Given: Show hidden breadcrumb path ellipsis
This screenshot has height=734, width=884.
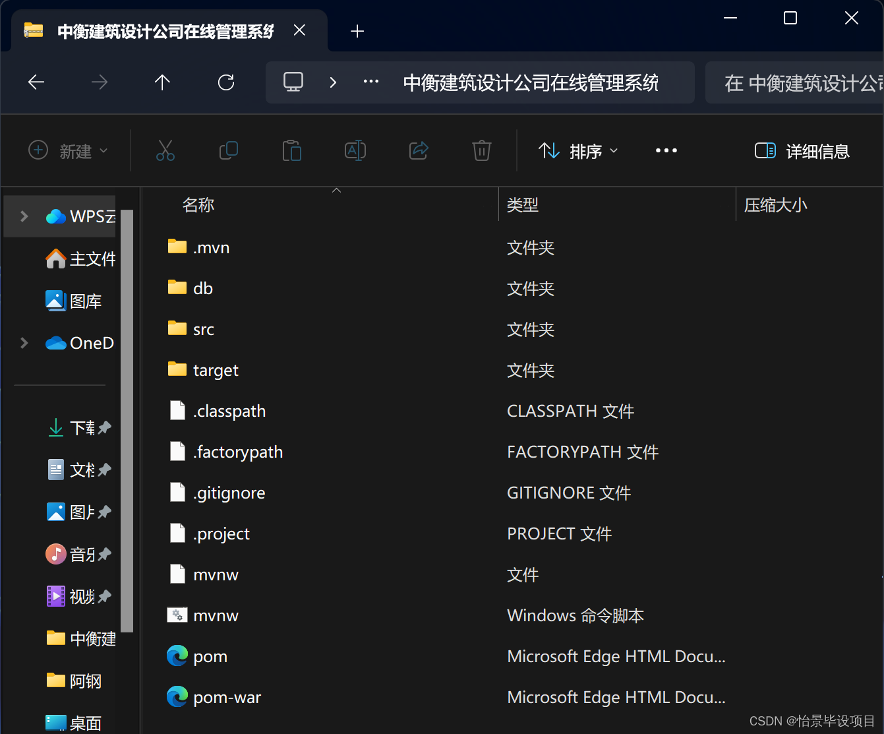Looking at the screenshot, I should 371,82.
